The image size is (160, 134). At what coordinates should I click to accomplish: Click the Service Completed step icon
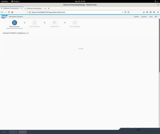(75, 23)
